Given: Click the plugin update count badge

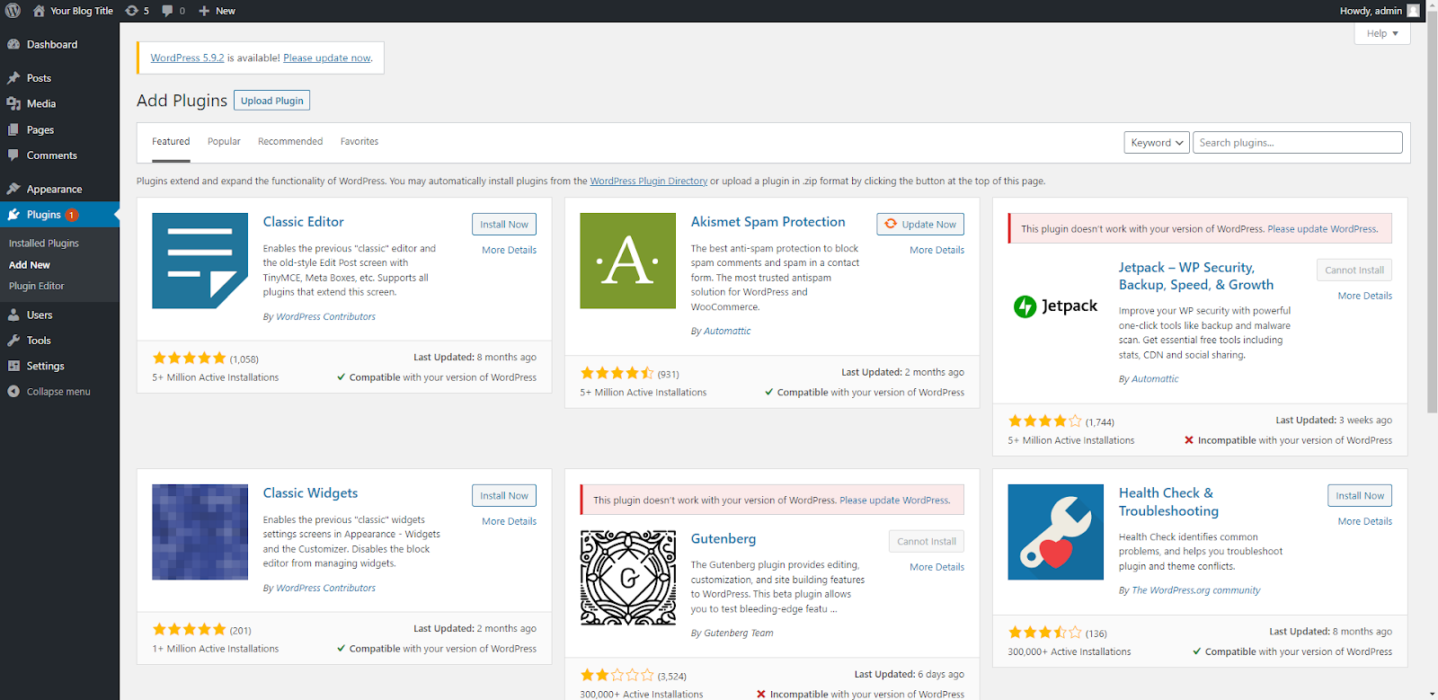Looking at the screenshot, I should (x=72, y=215).
